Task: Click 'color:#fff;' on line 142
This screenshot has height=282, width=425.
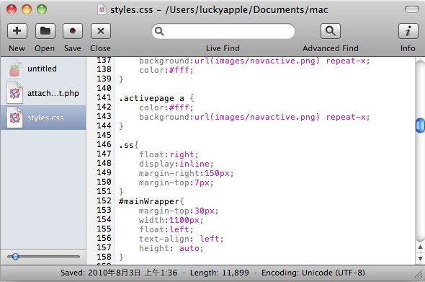Action: 166,107
